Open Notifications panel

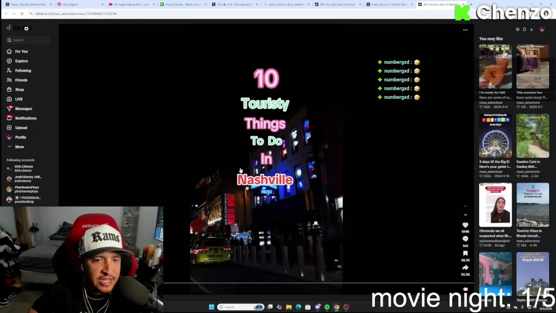click(x=22, y=118)
